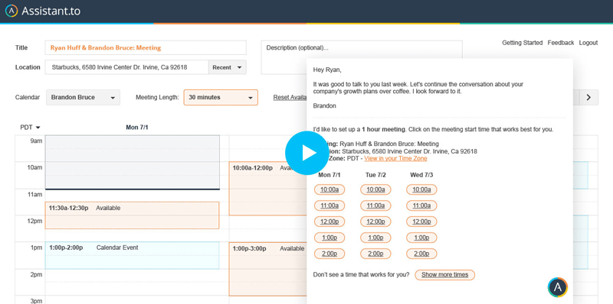The image size is (613, 304).
Task: Select Mon 7/1 12:00p time slot
Action: pyautogui.click(x=329, y=222)
